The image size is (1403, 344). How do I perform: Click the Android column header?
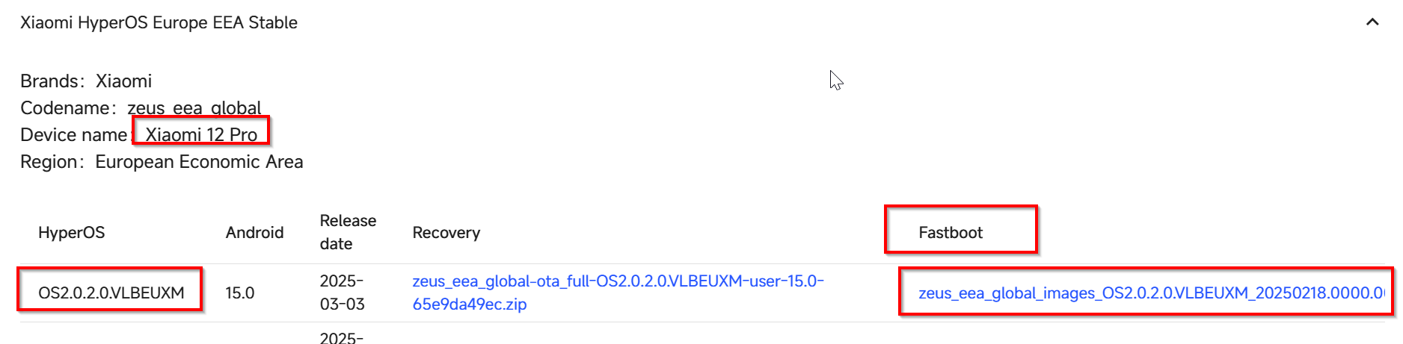coord(254,233)
